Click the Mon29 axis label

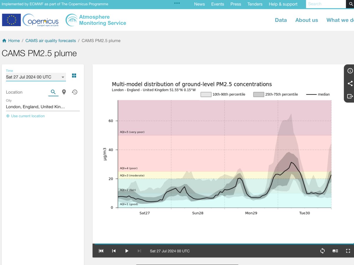pyautogui.click(x=251, y=213)
